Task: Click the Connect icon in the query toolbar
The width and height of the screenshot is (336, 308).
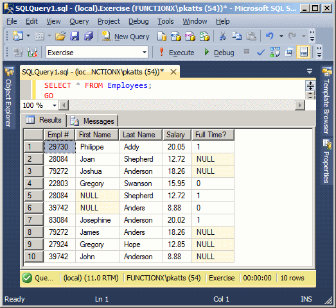Action: point(18,52)
